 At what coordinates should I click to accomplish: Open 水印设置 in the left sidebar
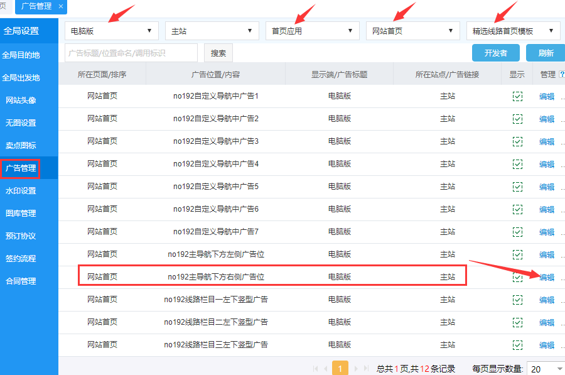click(x=21, y=191)
